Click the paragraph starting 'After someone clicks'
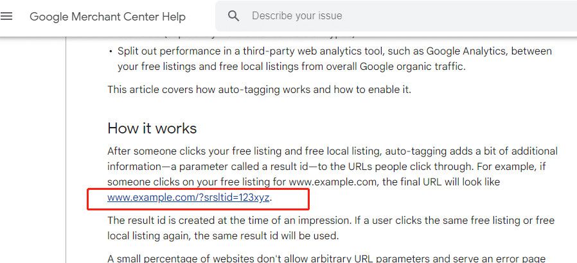The image size is (577, 263). point(332,174)
